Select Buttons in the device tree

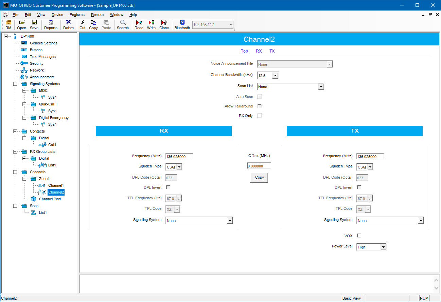(x=36, y=50)
